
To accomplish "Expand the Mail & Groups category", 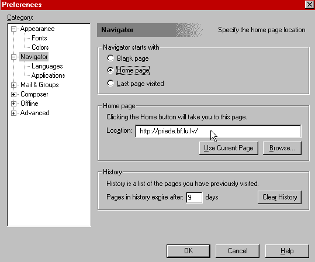I will tap(13, 85).
